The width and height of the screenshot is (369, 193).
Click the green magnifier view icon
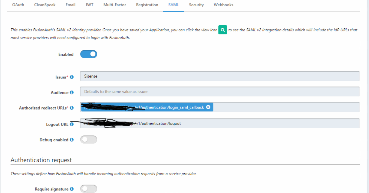tap(222, 30)
